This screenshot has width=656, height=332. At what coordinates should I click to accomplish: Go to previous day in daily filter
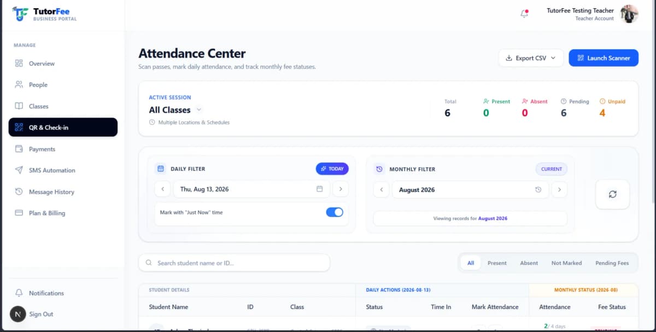[162, 189]
